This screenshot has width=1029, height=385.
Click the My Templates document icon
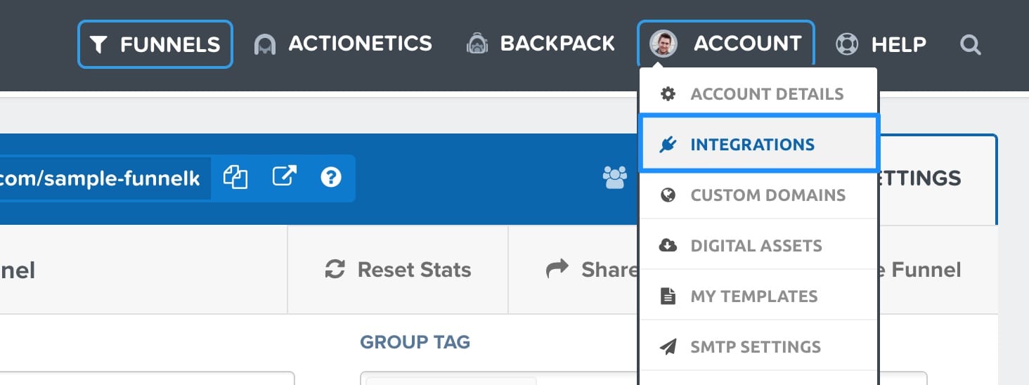[x=668, y=296]
